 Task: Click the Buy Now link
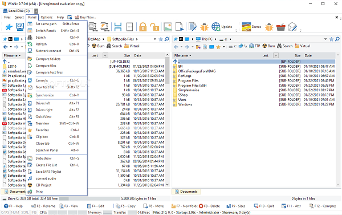(85, 17)
